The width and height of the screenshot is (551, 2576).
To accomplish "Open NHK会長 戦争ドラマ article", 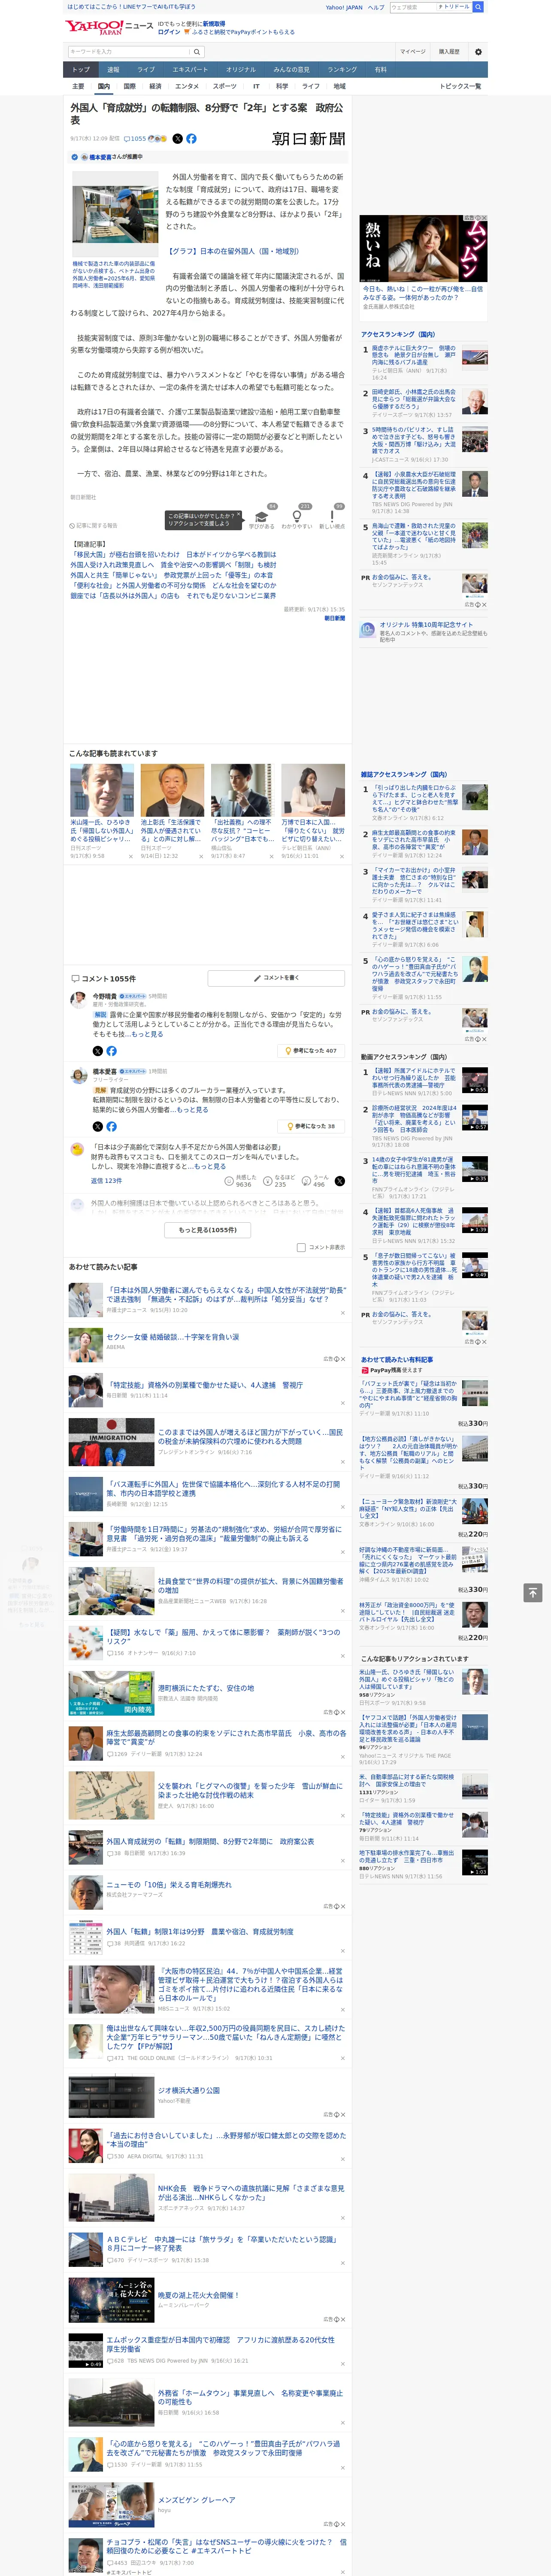I will (250, 2193).
